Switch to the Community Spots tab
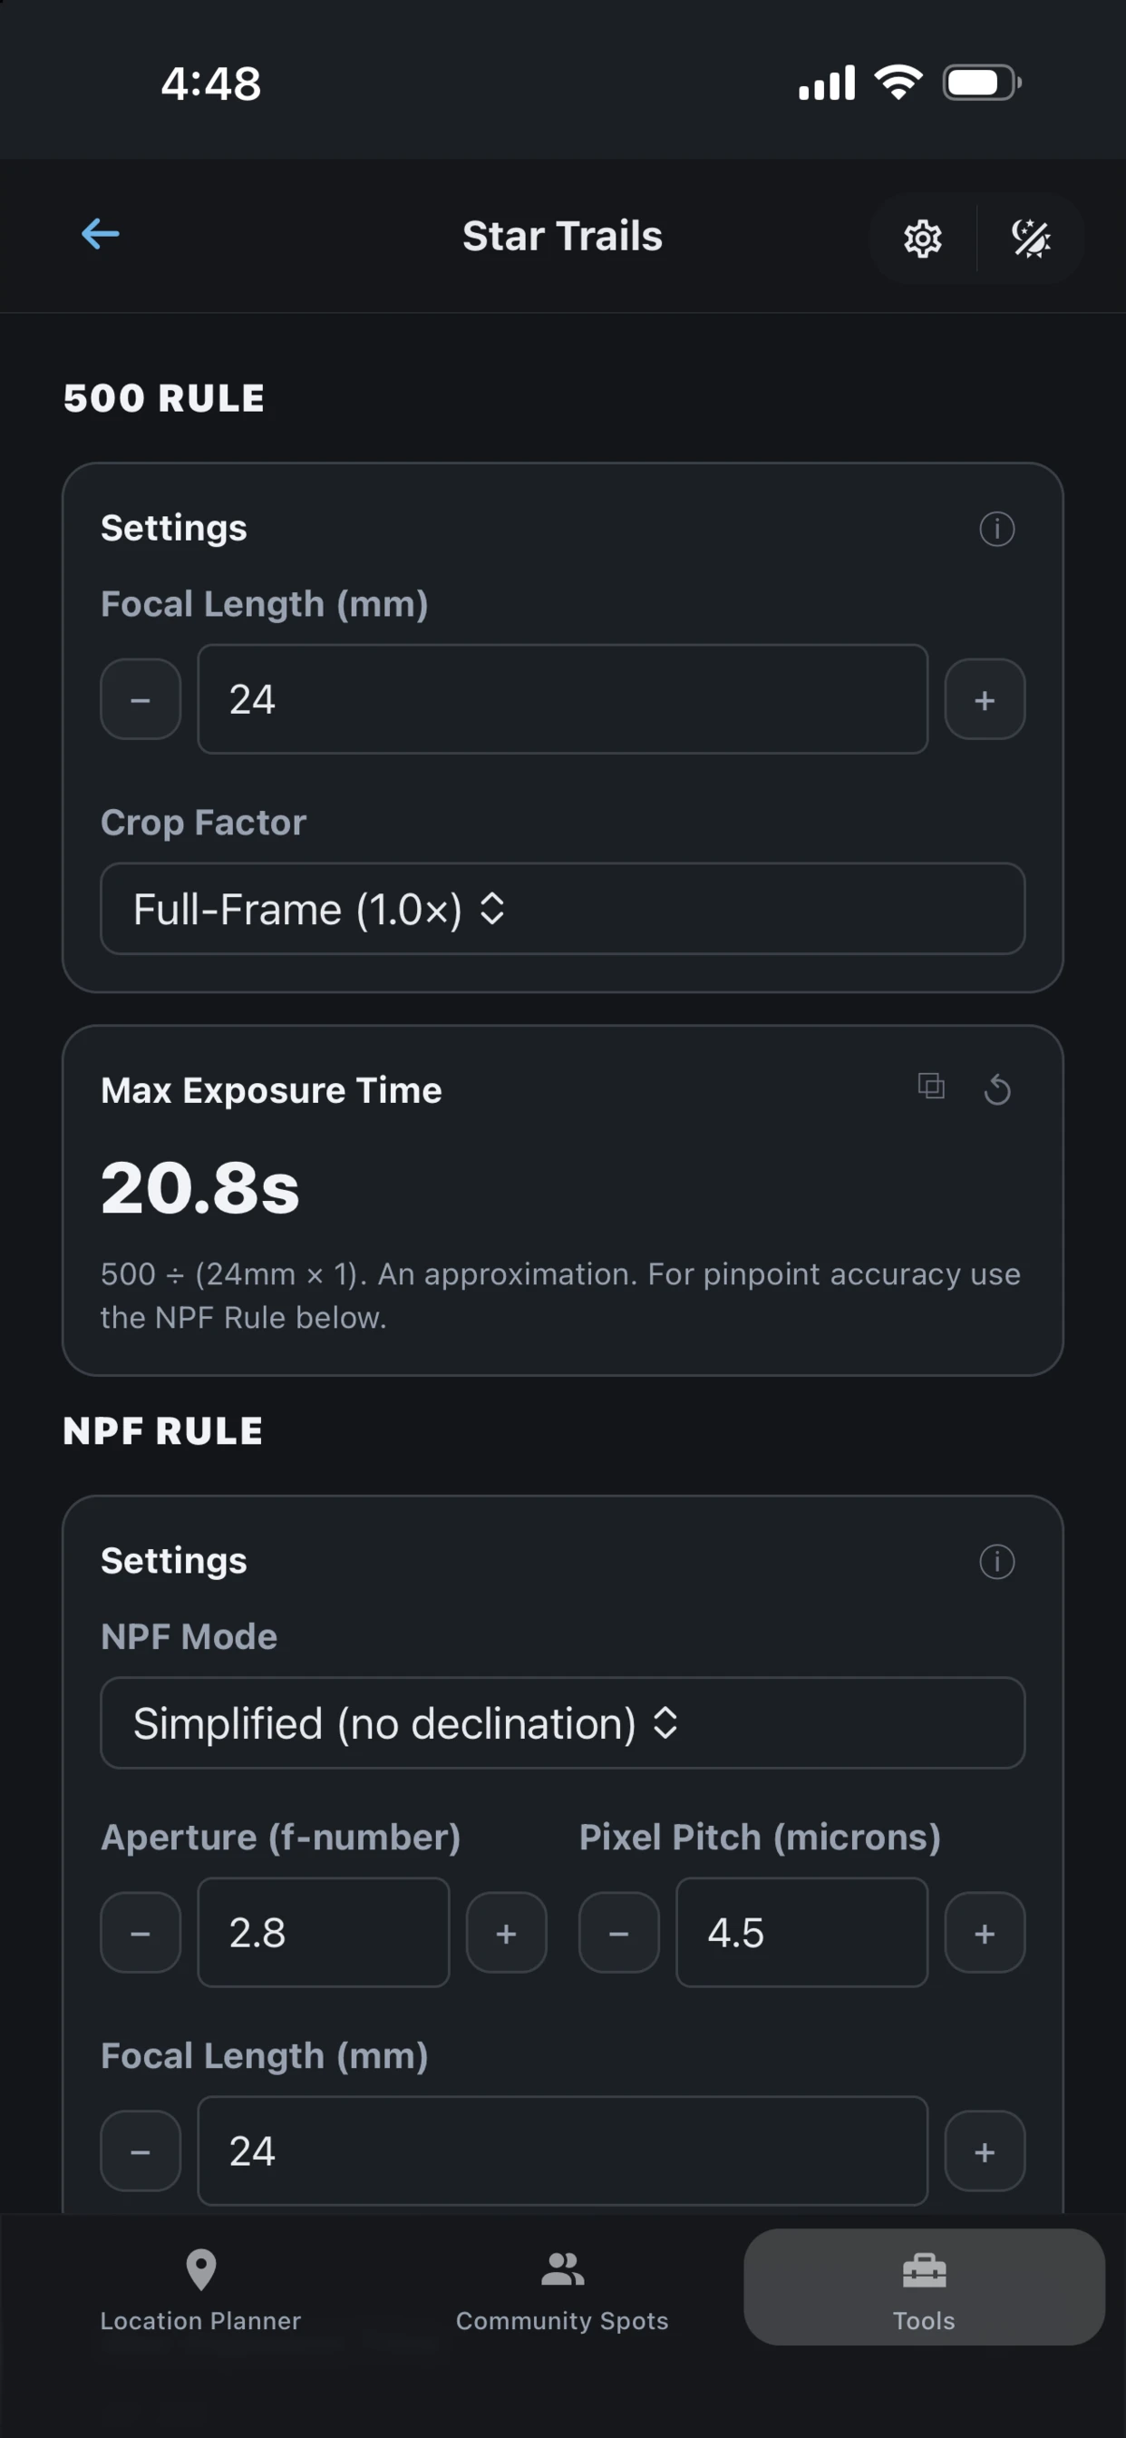This screenshot has height=2438, width=1126. pos(562,2290)
